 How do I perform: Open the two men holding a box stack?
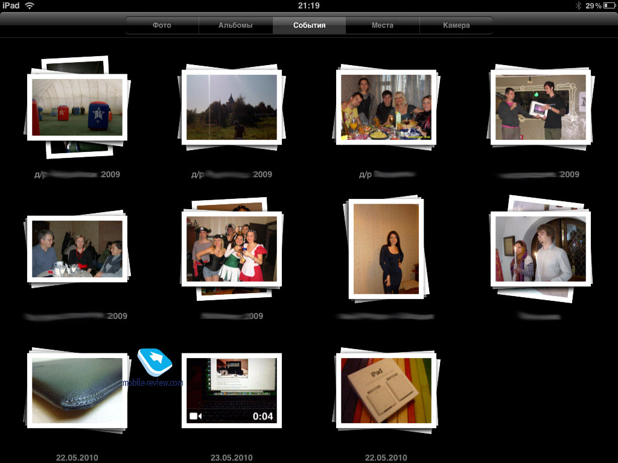point(541,107)
